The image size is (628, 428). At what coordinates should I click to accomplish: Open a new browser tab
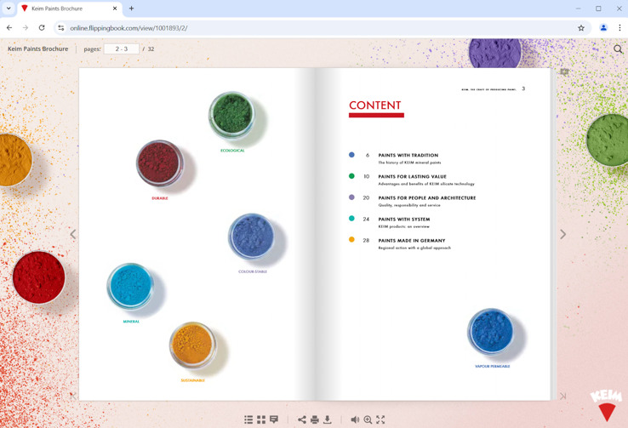click(131, 8)
